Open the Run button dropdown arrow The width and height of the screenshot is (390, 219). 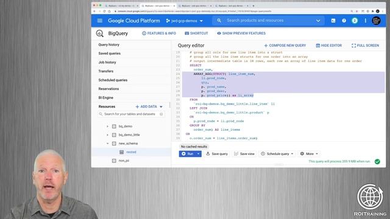pyautogui.click(x=199, y=154)
